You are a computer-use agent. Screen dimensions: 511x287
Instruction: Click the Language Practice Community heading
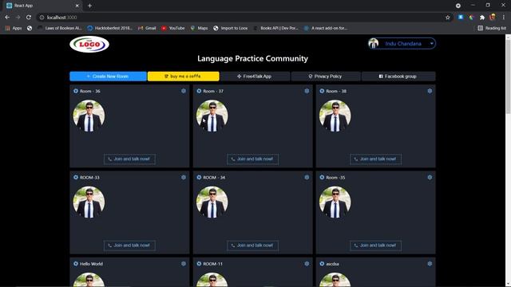click(x=252, y=58)
